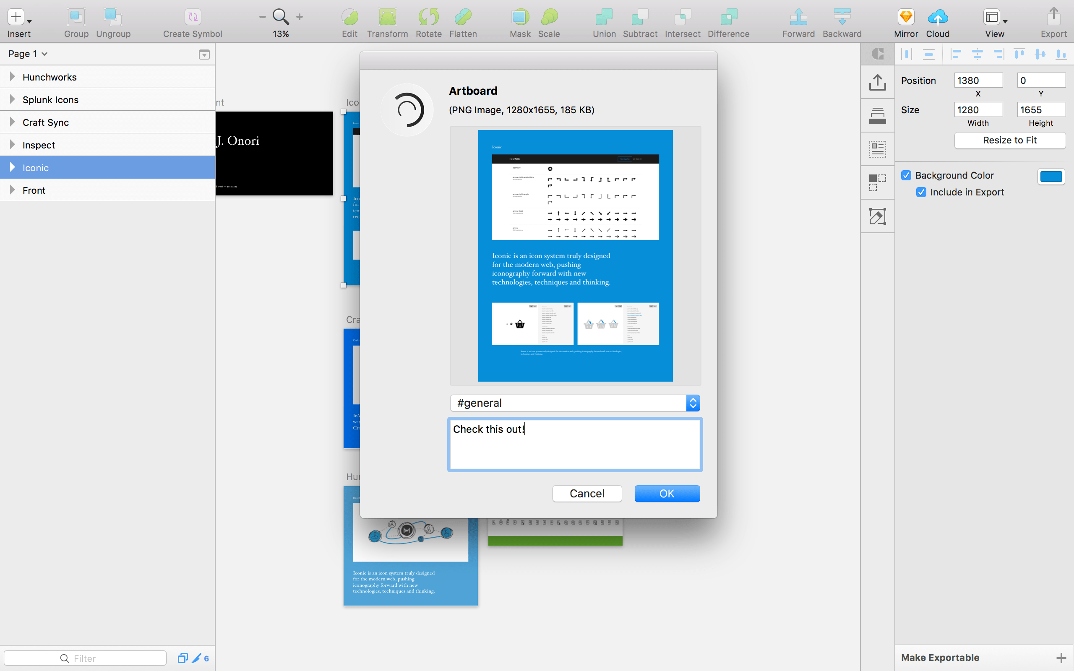This screenshot has width=1074, height=671.
Task: Expand the Iconic layer group
Action: (11, 167)
